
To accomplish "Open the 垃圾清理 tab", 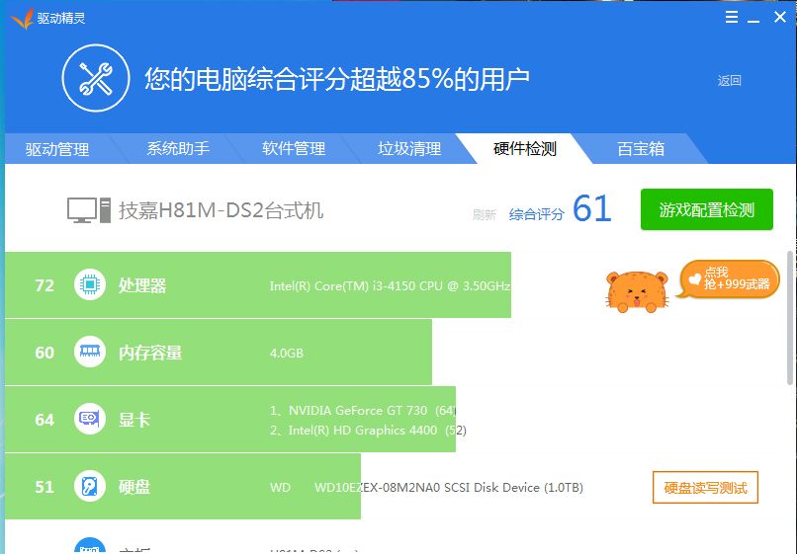I will pyautogui.click(x=409, y=148).
